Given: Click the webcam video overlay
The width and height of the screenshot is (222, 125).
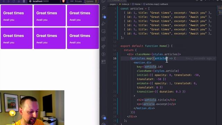Looking at the screenshot, I should click(x=32, y=108).
